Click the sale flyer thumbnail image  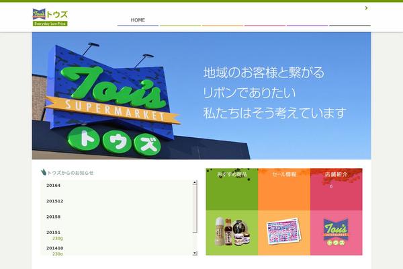point(283,231)
